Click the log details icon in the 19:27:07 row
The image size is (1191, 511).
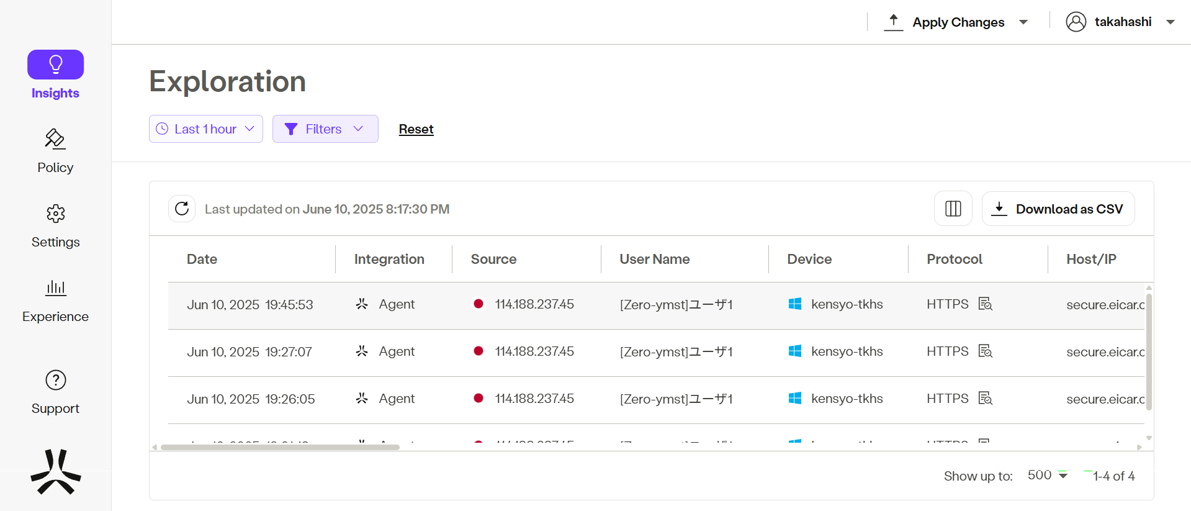985,351
